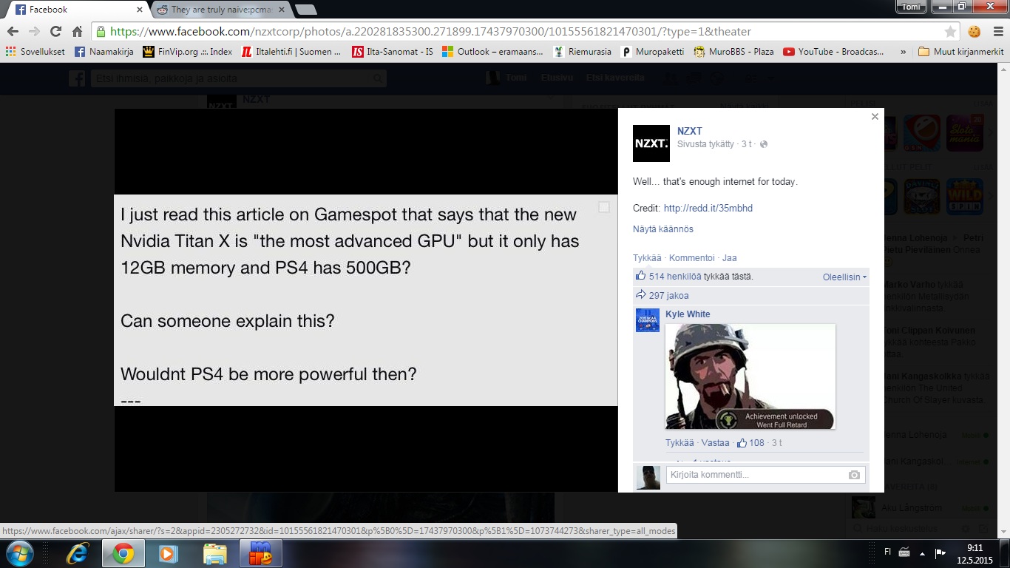1010x568 pixels.
Task: Open Windows Media Player from the taskbar
Action: point(169,553)
